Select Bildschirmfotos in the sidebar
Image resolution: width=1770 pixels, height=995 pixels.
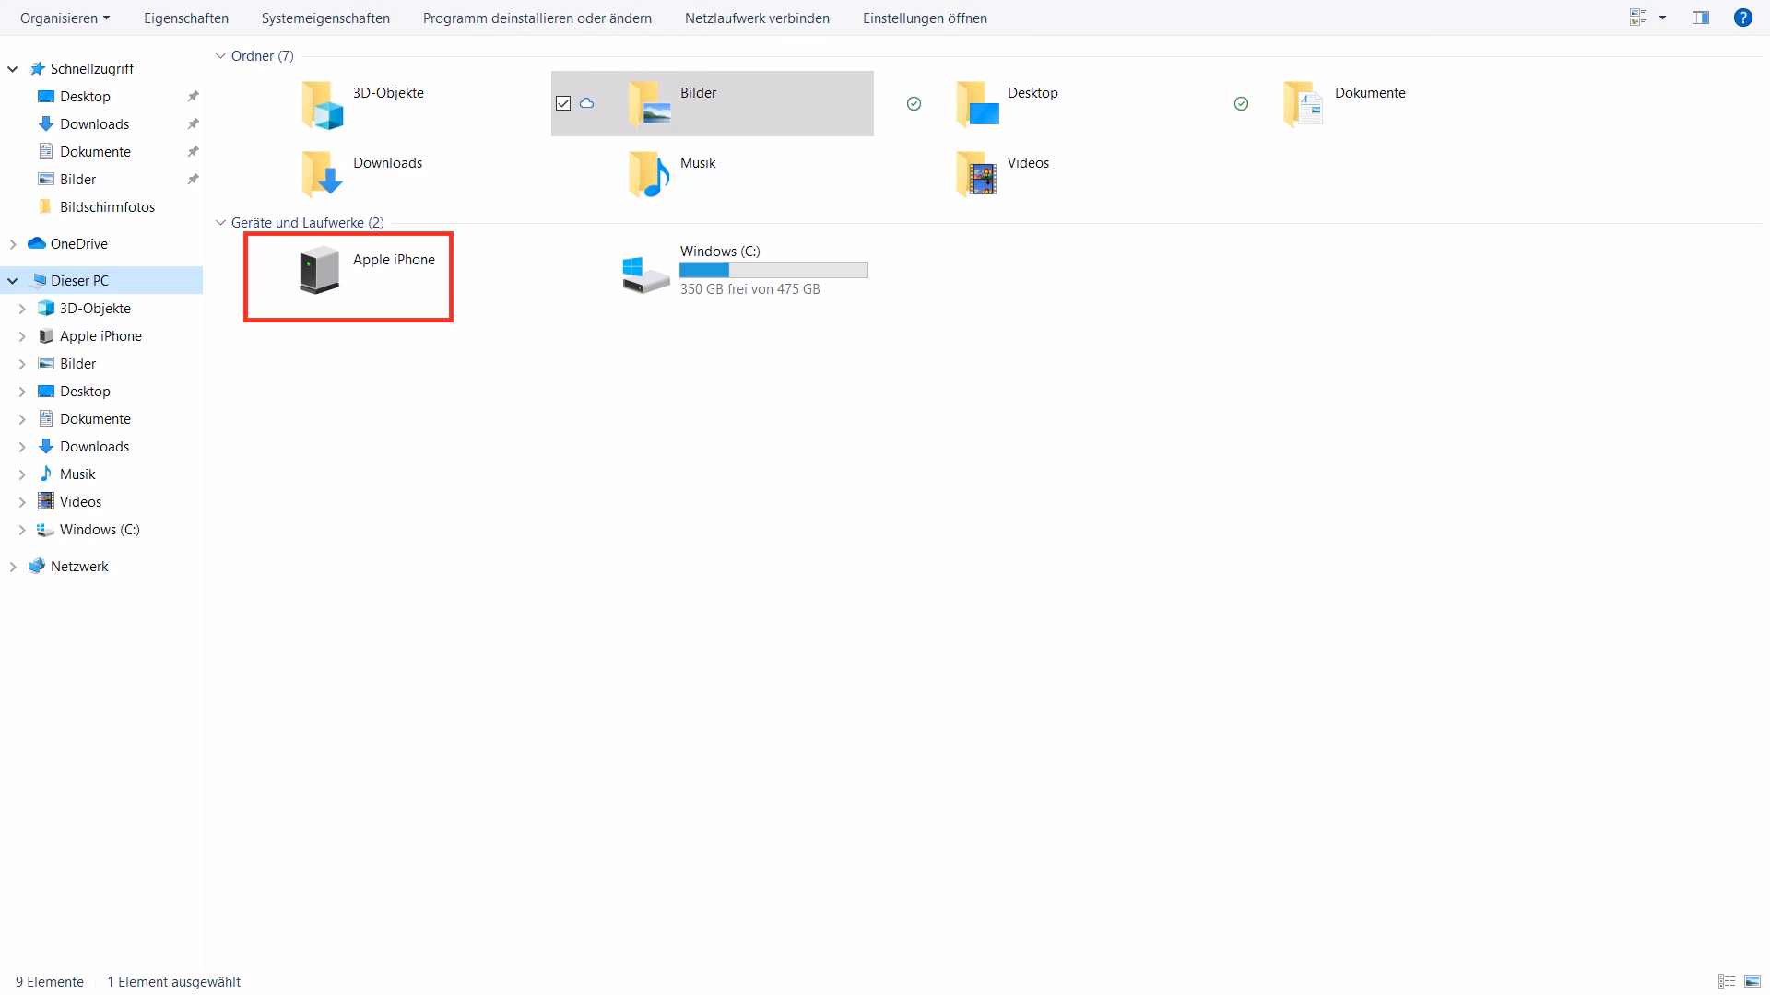coord(107,207)
